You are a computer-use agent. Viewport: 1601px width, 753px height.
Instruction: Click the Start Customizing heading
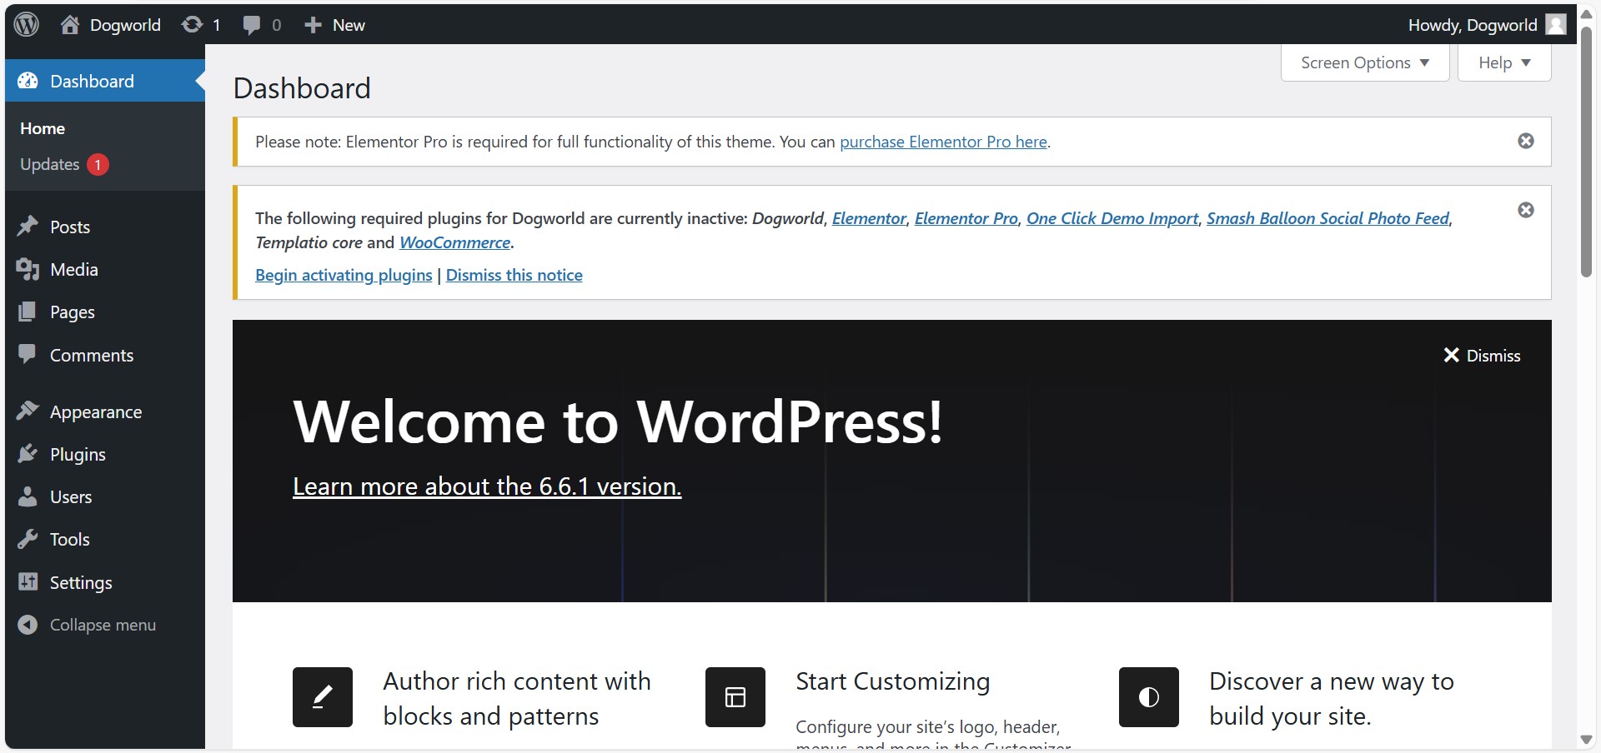(x=893, y=681)
